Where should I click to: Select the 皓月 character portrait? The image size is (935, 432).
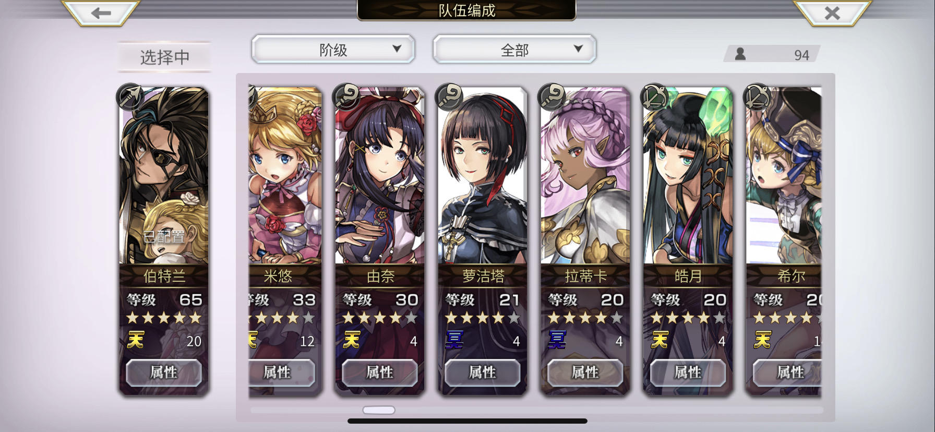[x=688, y=176]
